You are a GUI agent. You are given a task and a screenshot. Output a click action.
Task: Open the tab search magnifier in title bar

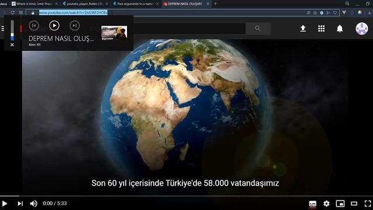pyautogui.click(x=347, y=3)
